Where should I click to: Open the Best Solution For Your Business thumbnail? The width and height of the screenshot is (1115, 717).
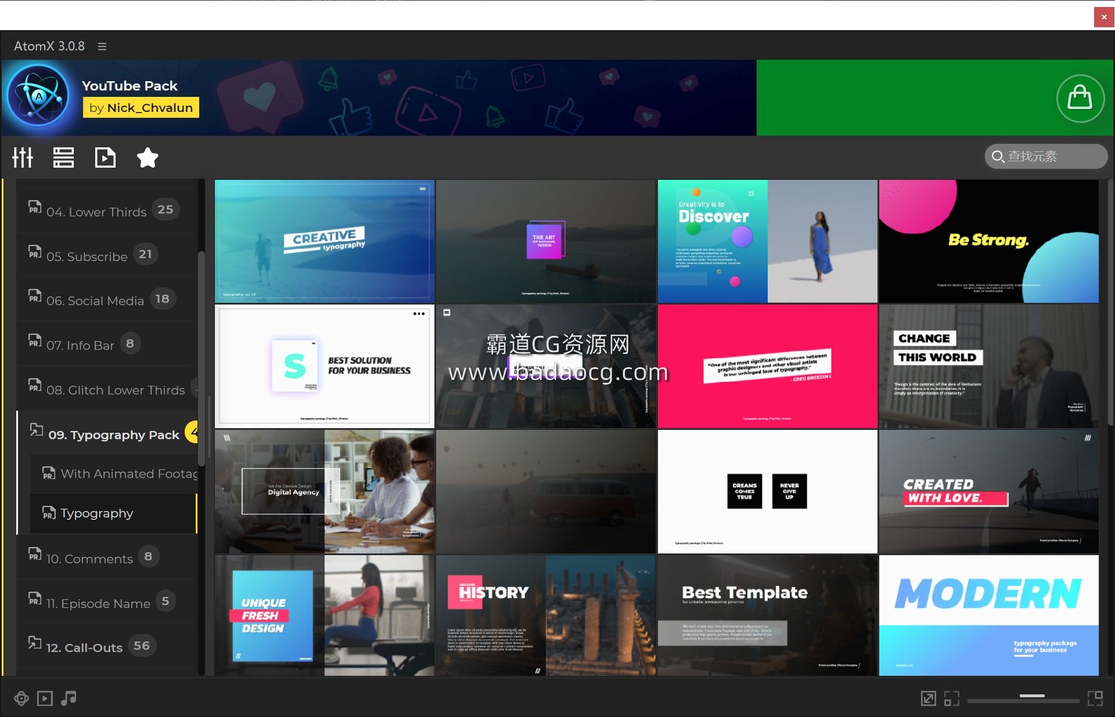click(x=325, y=366)
